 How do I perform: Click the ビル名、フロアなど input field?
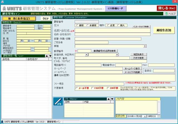(111, 61)
